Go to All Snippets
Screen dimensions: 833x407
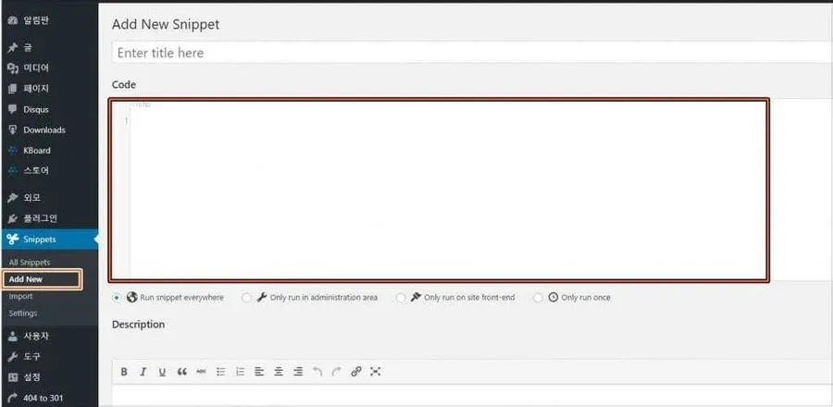click(x=30, y=263)
